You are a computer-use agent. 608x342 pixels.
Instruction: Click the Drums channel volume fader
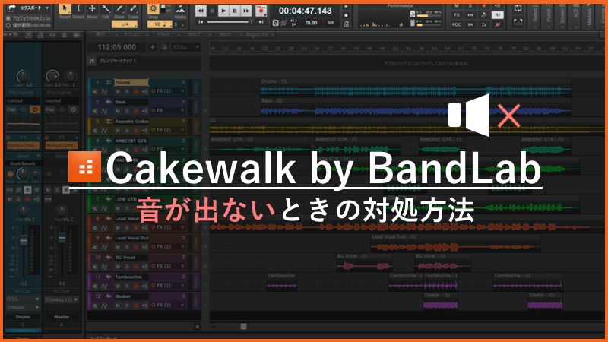[x=24, y=240]
